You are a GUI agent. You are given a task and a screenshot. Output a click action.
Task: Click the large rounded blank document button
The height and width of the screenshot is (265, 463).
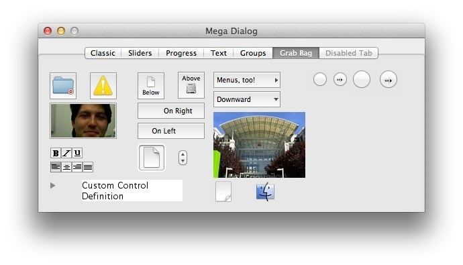coord(152,158)
